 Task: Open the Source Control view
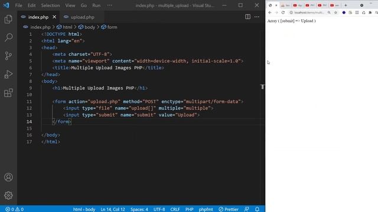(8, 56)
